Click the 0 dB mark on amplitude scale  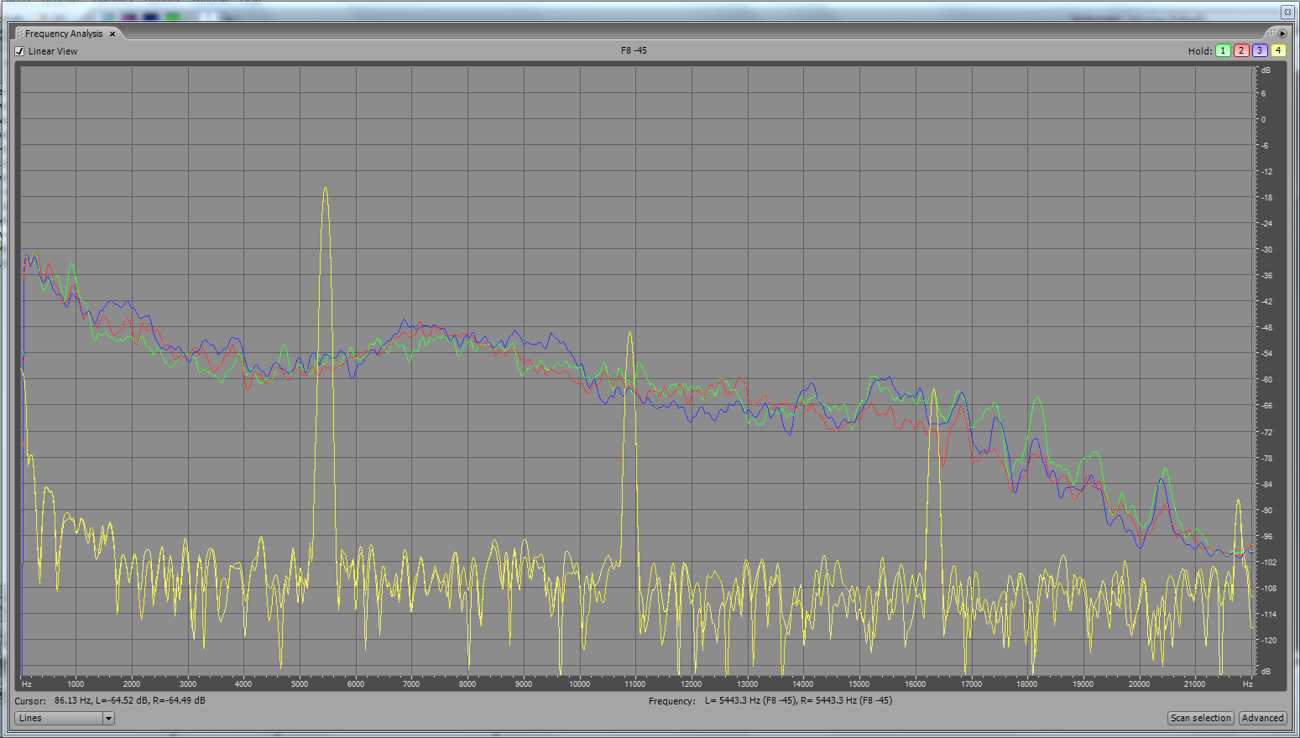pos(1263,120)
